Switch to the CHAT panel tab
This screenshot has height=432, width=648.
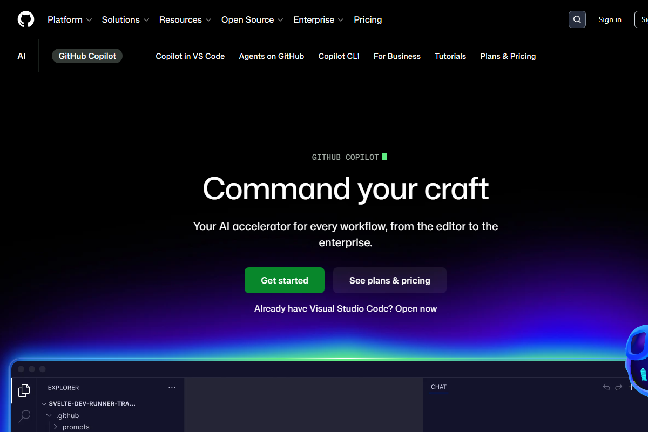(x=439, y=387)
